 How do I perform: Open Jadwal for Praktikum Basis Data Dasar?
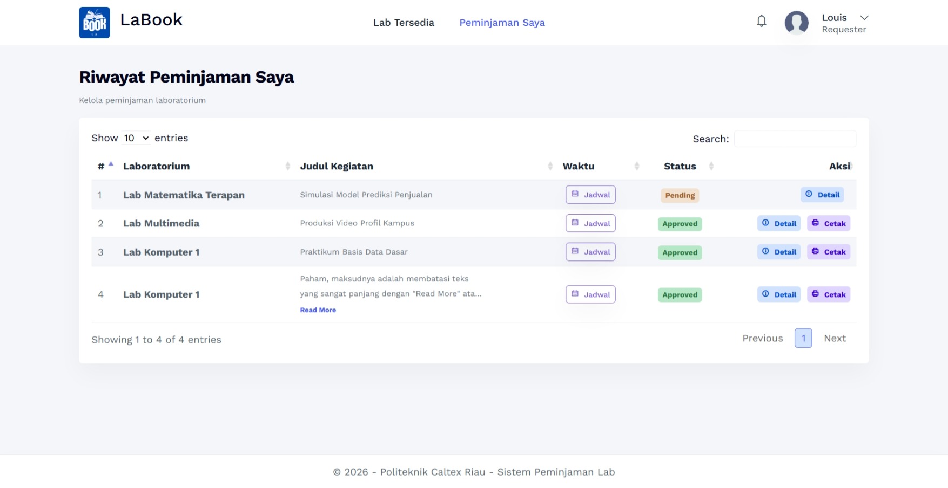pyautogui.click(x=590, y=252)
